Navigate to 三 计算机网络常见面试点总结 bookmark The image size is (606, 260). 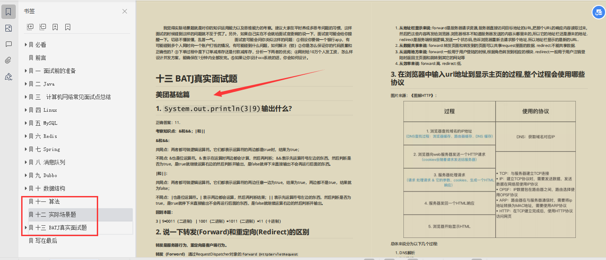point(73,97)
